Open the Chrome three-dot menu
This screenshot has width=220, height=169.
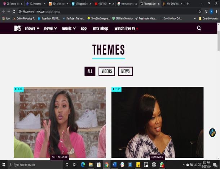tap(216, 12)
